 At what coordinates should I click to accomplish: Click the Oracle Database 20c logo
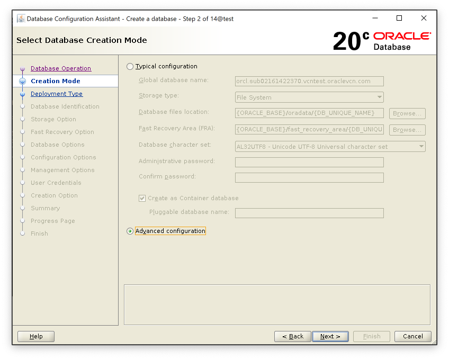coord(382,41)
